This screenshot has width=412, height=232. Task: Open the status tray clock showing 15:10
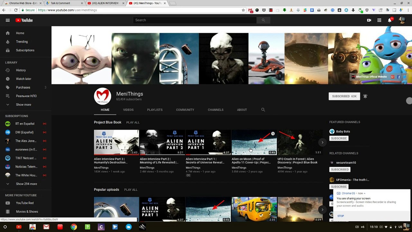374,227
